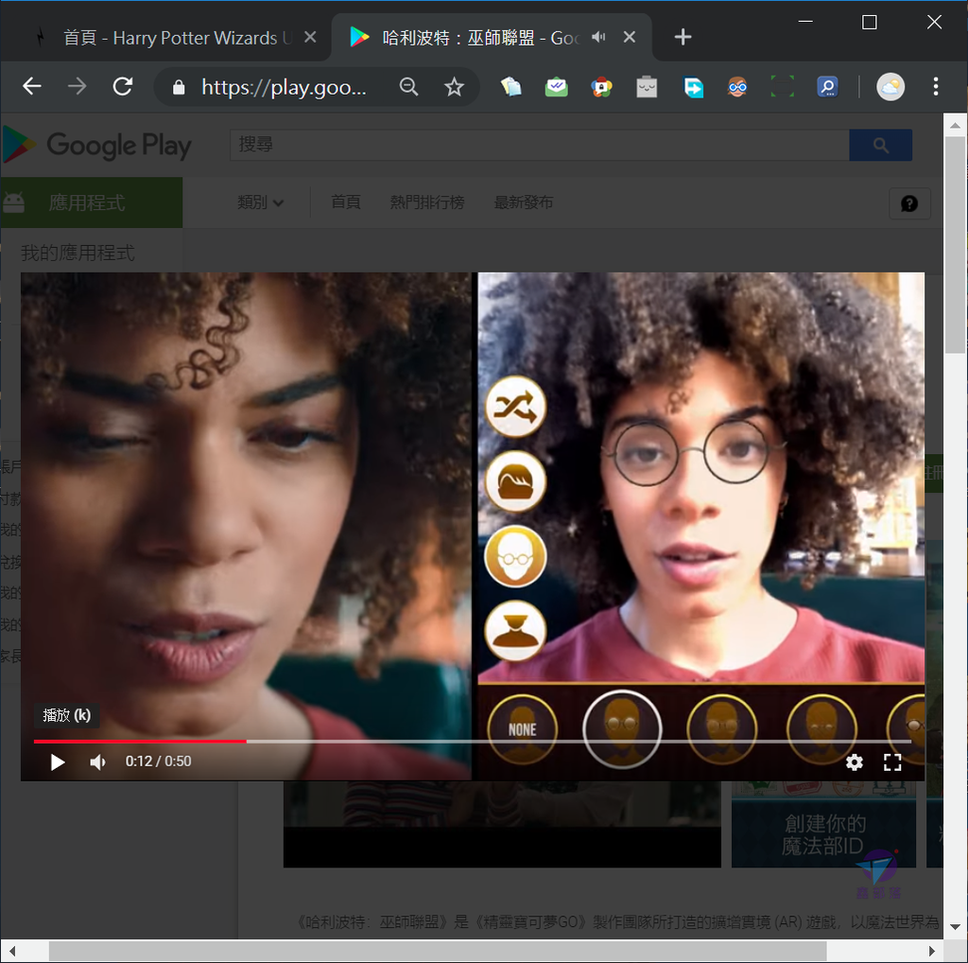Go forward in browser history

(78, 86)
